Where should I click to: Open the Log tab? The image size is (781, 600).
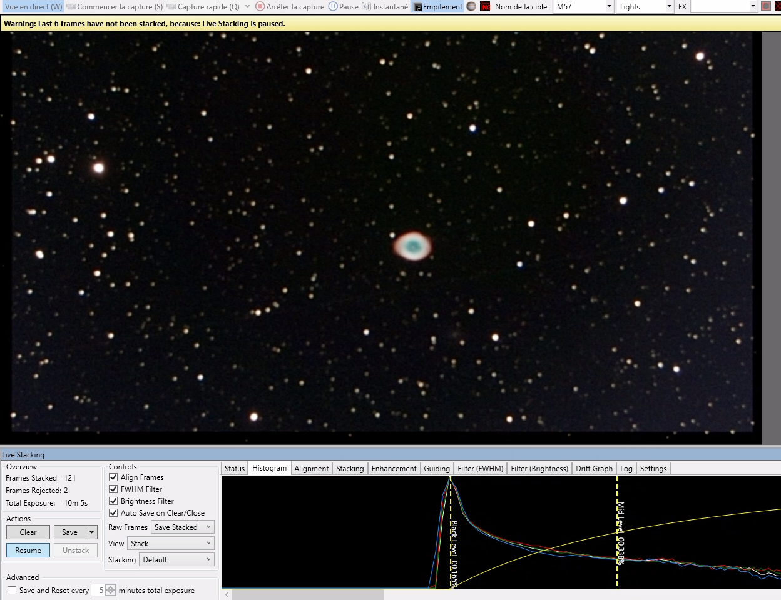(x=626, y=469)
